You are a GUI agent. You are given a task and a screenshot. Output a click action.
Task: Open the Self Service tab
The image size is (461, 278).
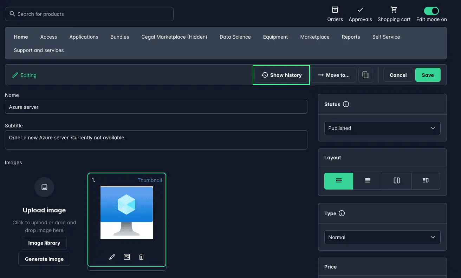click(x=386, y=37)
